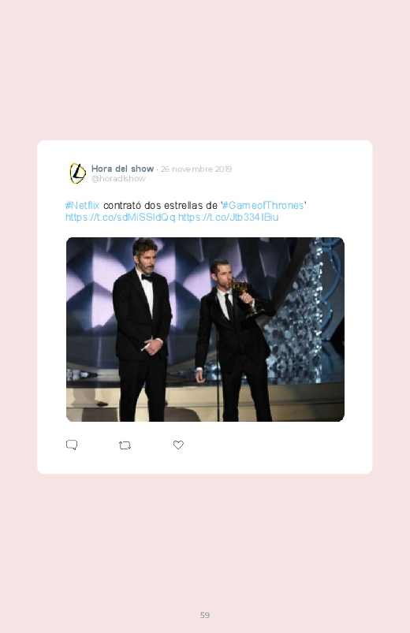Click the retweet arrows icon

(125, 445)
